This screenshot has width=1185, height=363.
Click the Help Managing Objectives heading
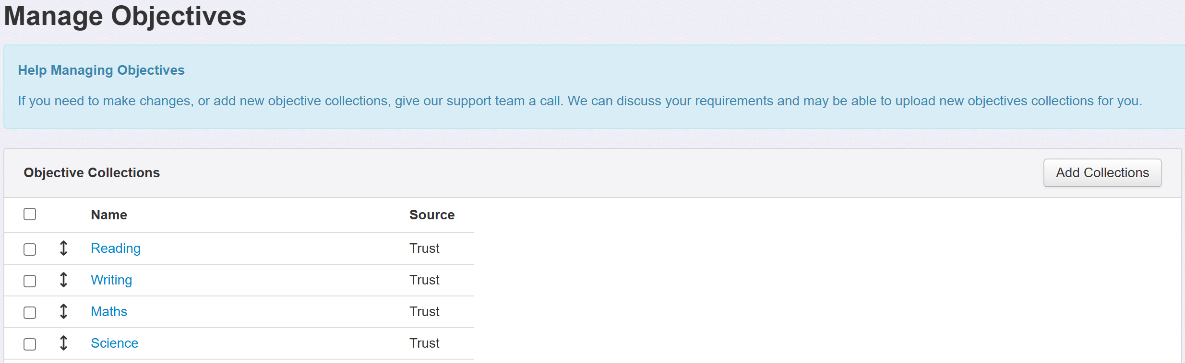coord(101,70)
